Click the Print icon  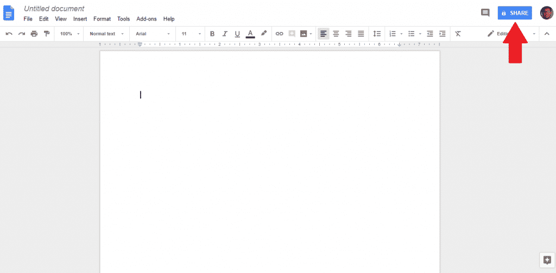pos(34,34)
